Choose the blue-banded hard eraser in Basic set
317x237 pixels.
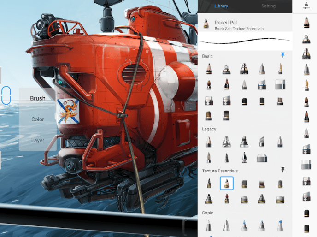click(x=262, y=84)
